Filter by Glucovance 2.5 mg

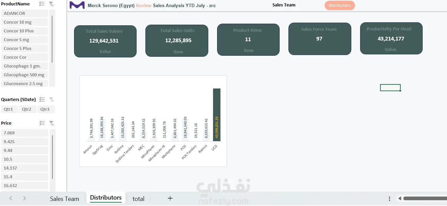click(x=25, y=83)
